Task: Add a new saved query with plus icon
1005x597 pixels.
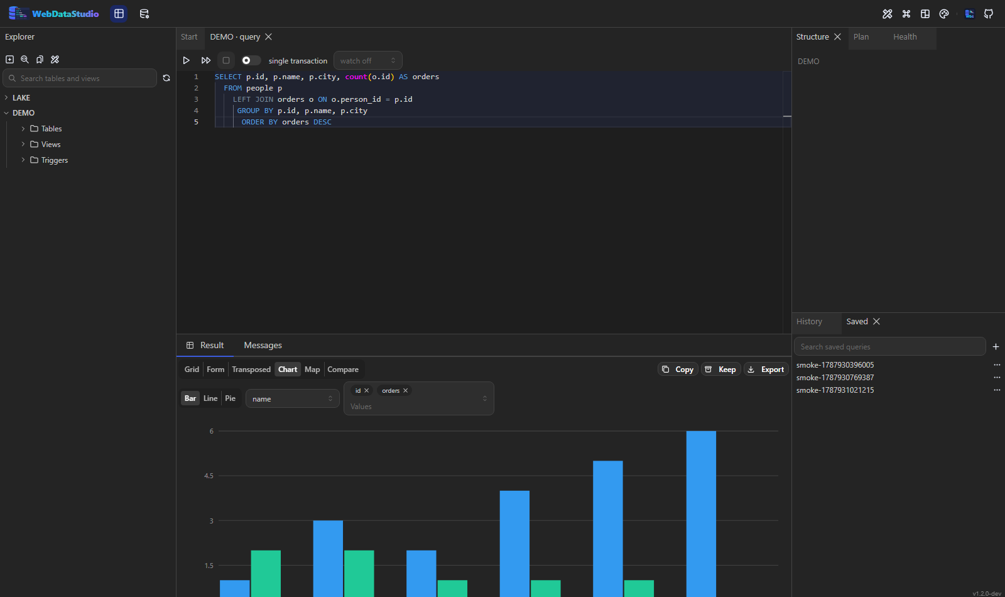Action: [996, 347]
